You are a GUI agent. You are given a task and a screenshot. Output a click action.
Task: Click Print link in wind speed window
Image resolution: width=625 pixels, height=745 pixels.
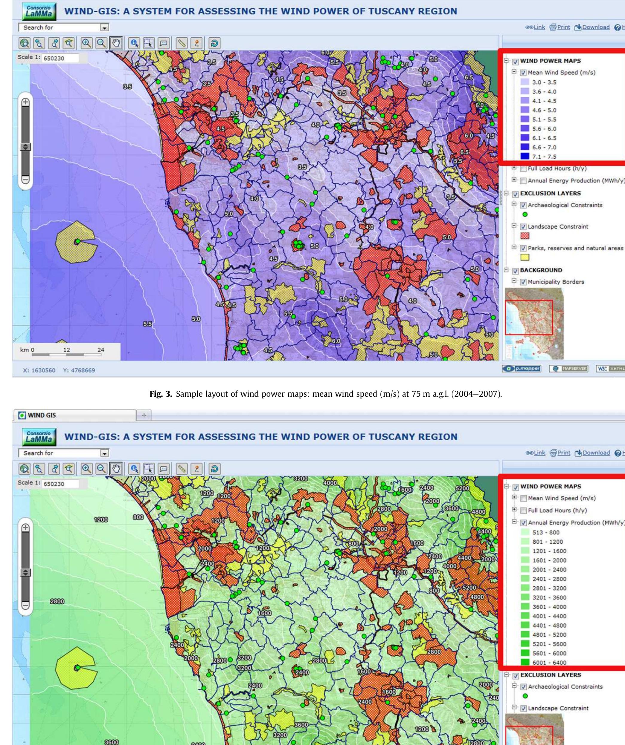point(560,27)
